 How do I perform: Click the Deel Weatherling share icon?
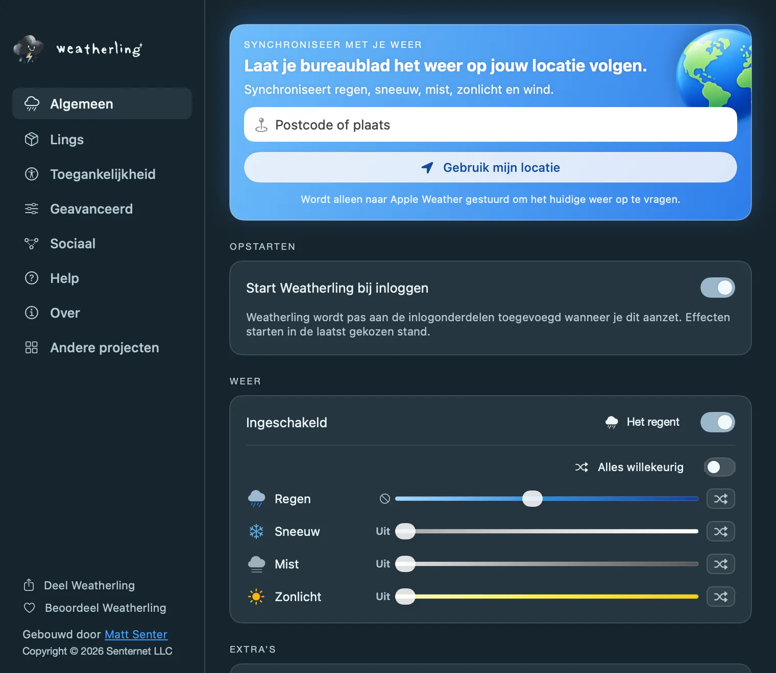pos(29,585)
